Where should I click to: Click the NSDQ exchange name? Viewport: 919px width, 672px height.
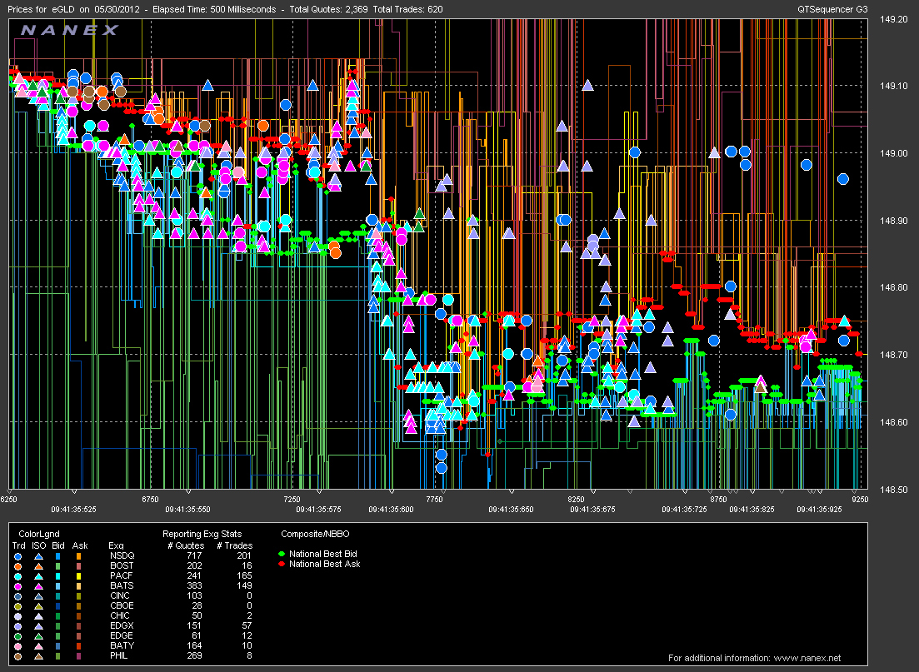click(x=122, y=555)
